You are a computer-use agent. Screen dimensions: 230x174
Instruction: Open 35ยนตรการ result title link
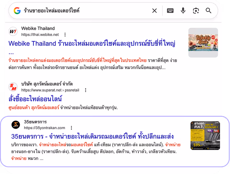(93, 136)
